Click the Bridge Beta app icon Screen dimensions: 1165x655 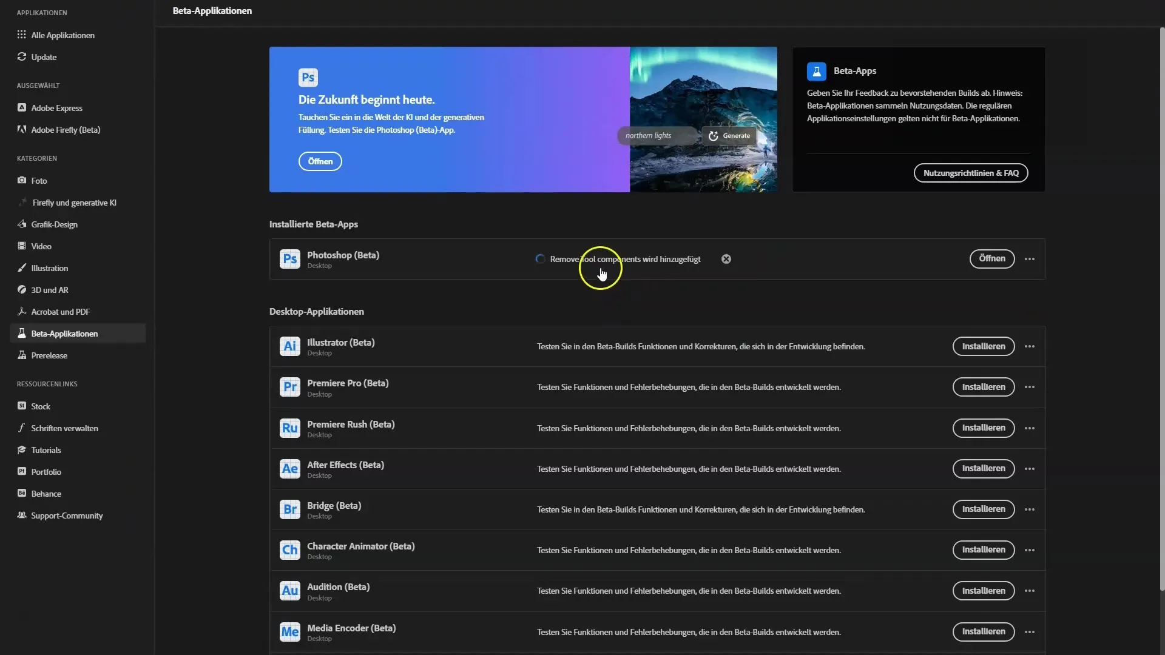[289, 509]
